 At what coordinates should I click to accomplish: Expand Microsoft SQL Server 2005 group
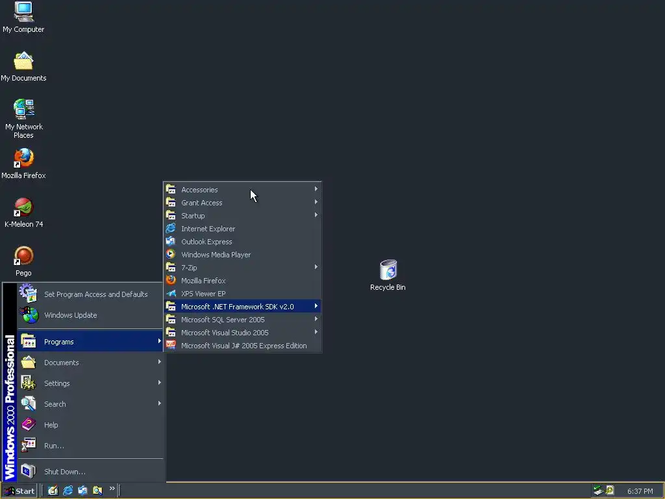point(242,320)
